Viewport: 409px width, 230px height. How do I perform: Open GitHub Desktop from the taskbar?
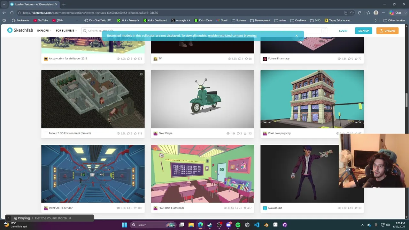click(285, 225)
